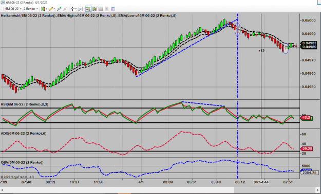Click the OBV(6M 06-22 (2 Renko)) label
The width and height of the screenshot is (321, 194).
(22, 163)
